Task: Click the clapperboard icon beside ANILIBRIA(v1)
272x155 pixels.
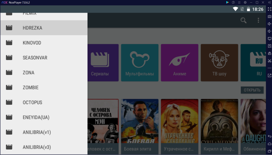Action: [9, 132]
